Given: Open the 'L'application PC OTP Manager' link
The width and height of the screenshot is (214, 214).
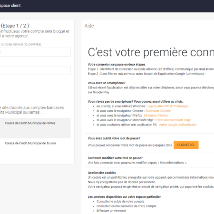Looking at the screenshot, I should pos(168,106).
